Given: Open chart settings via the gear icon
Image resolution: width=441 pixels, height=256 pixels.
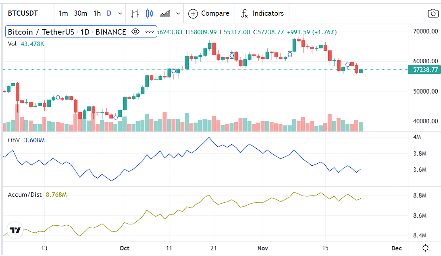Looking at the screenshot, I should [426, 249].
